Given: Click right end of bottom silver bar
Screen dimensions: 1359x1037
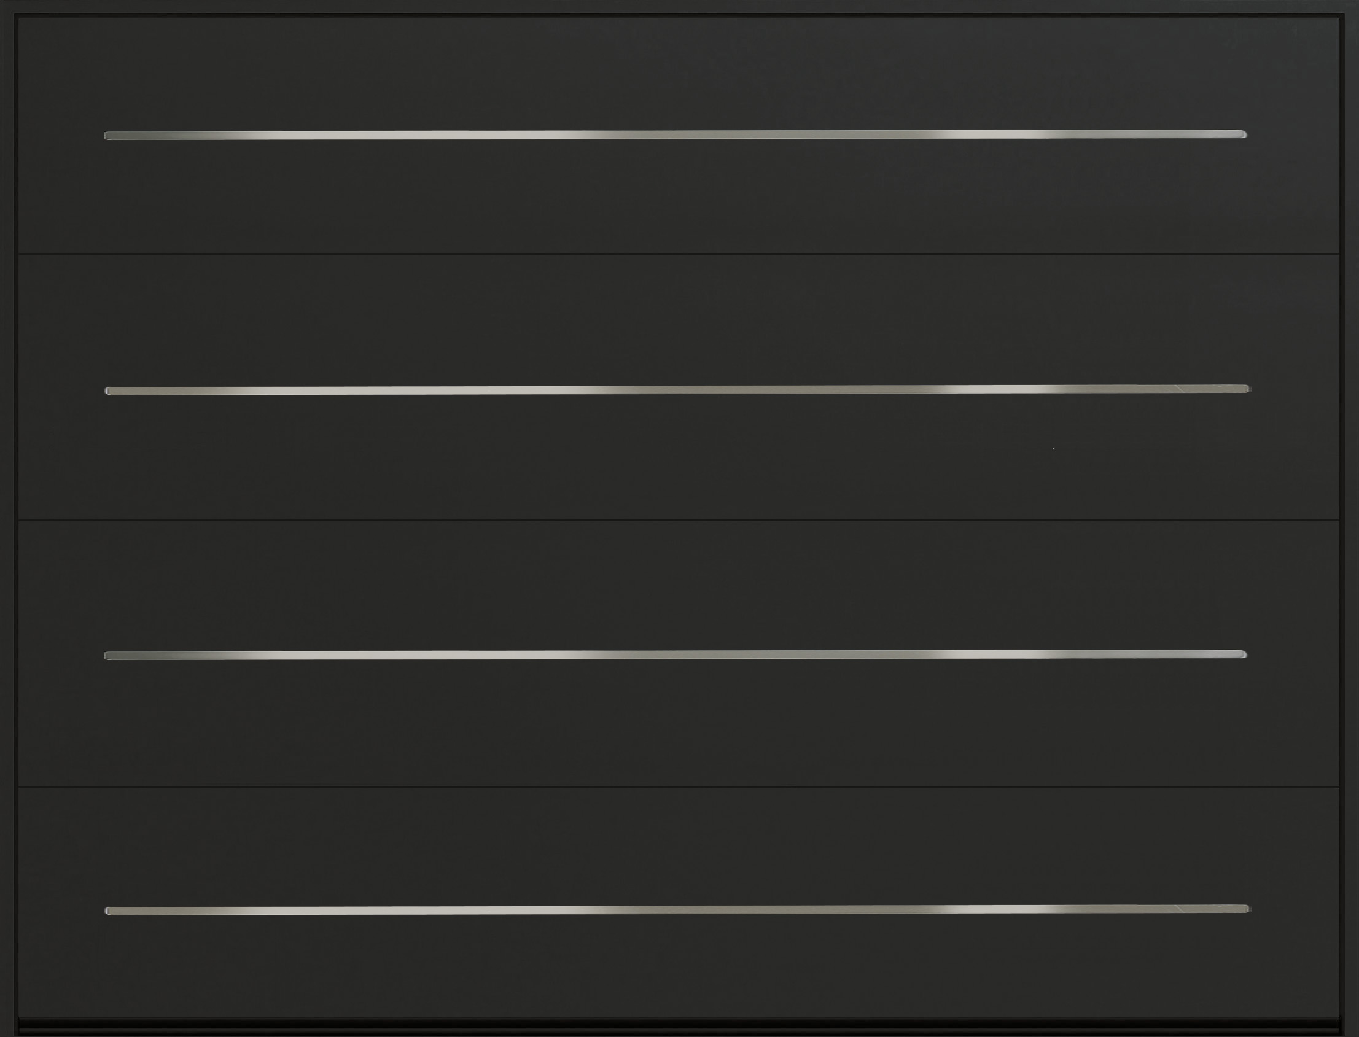Looking at the screenshot, I should [1247, 909].
